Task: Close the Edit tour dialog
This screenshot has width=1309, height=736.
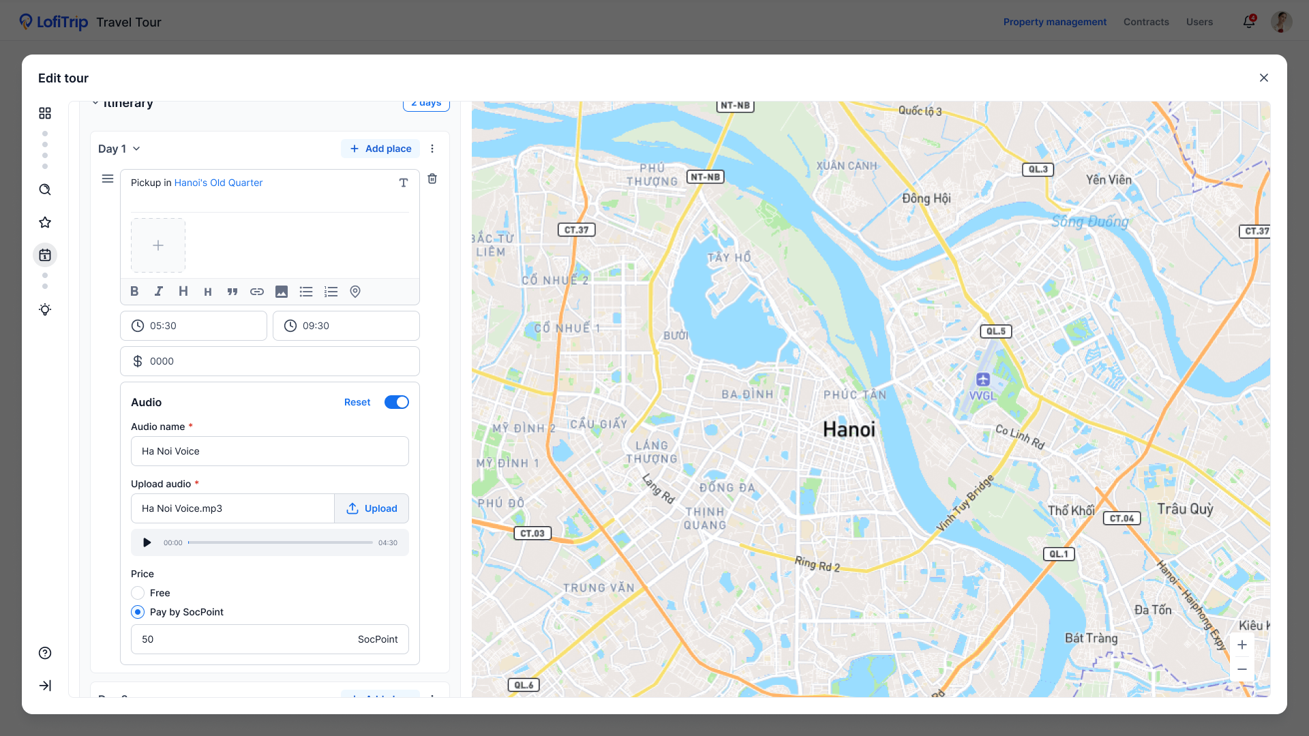Action: pyautogui.click(x=1264, y=78)
